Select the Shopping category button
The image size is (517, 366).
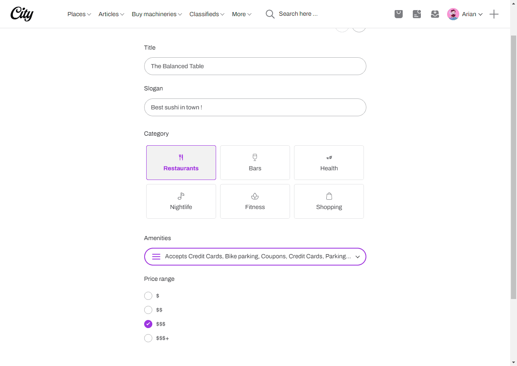329,201
